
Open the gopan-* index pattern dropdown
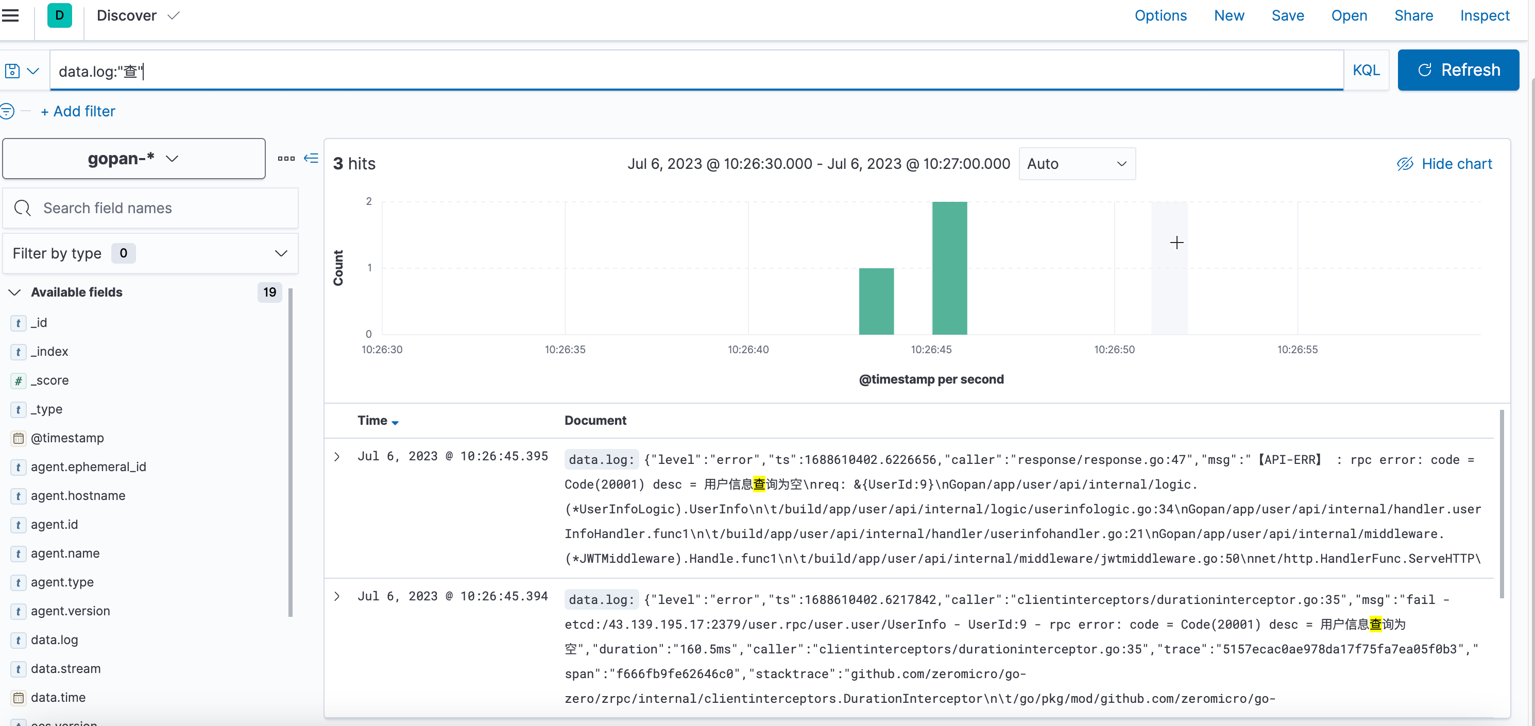tap(133, 159)
